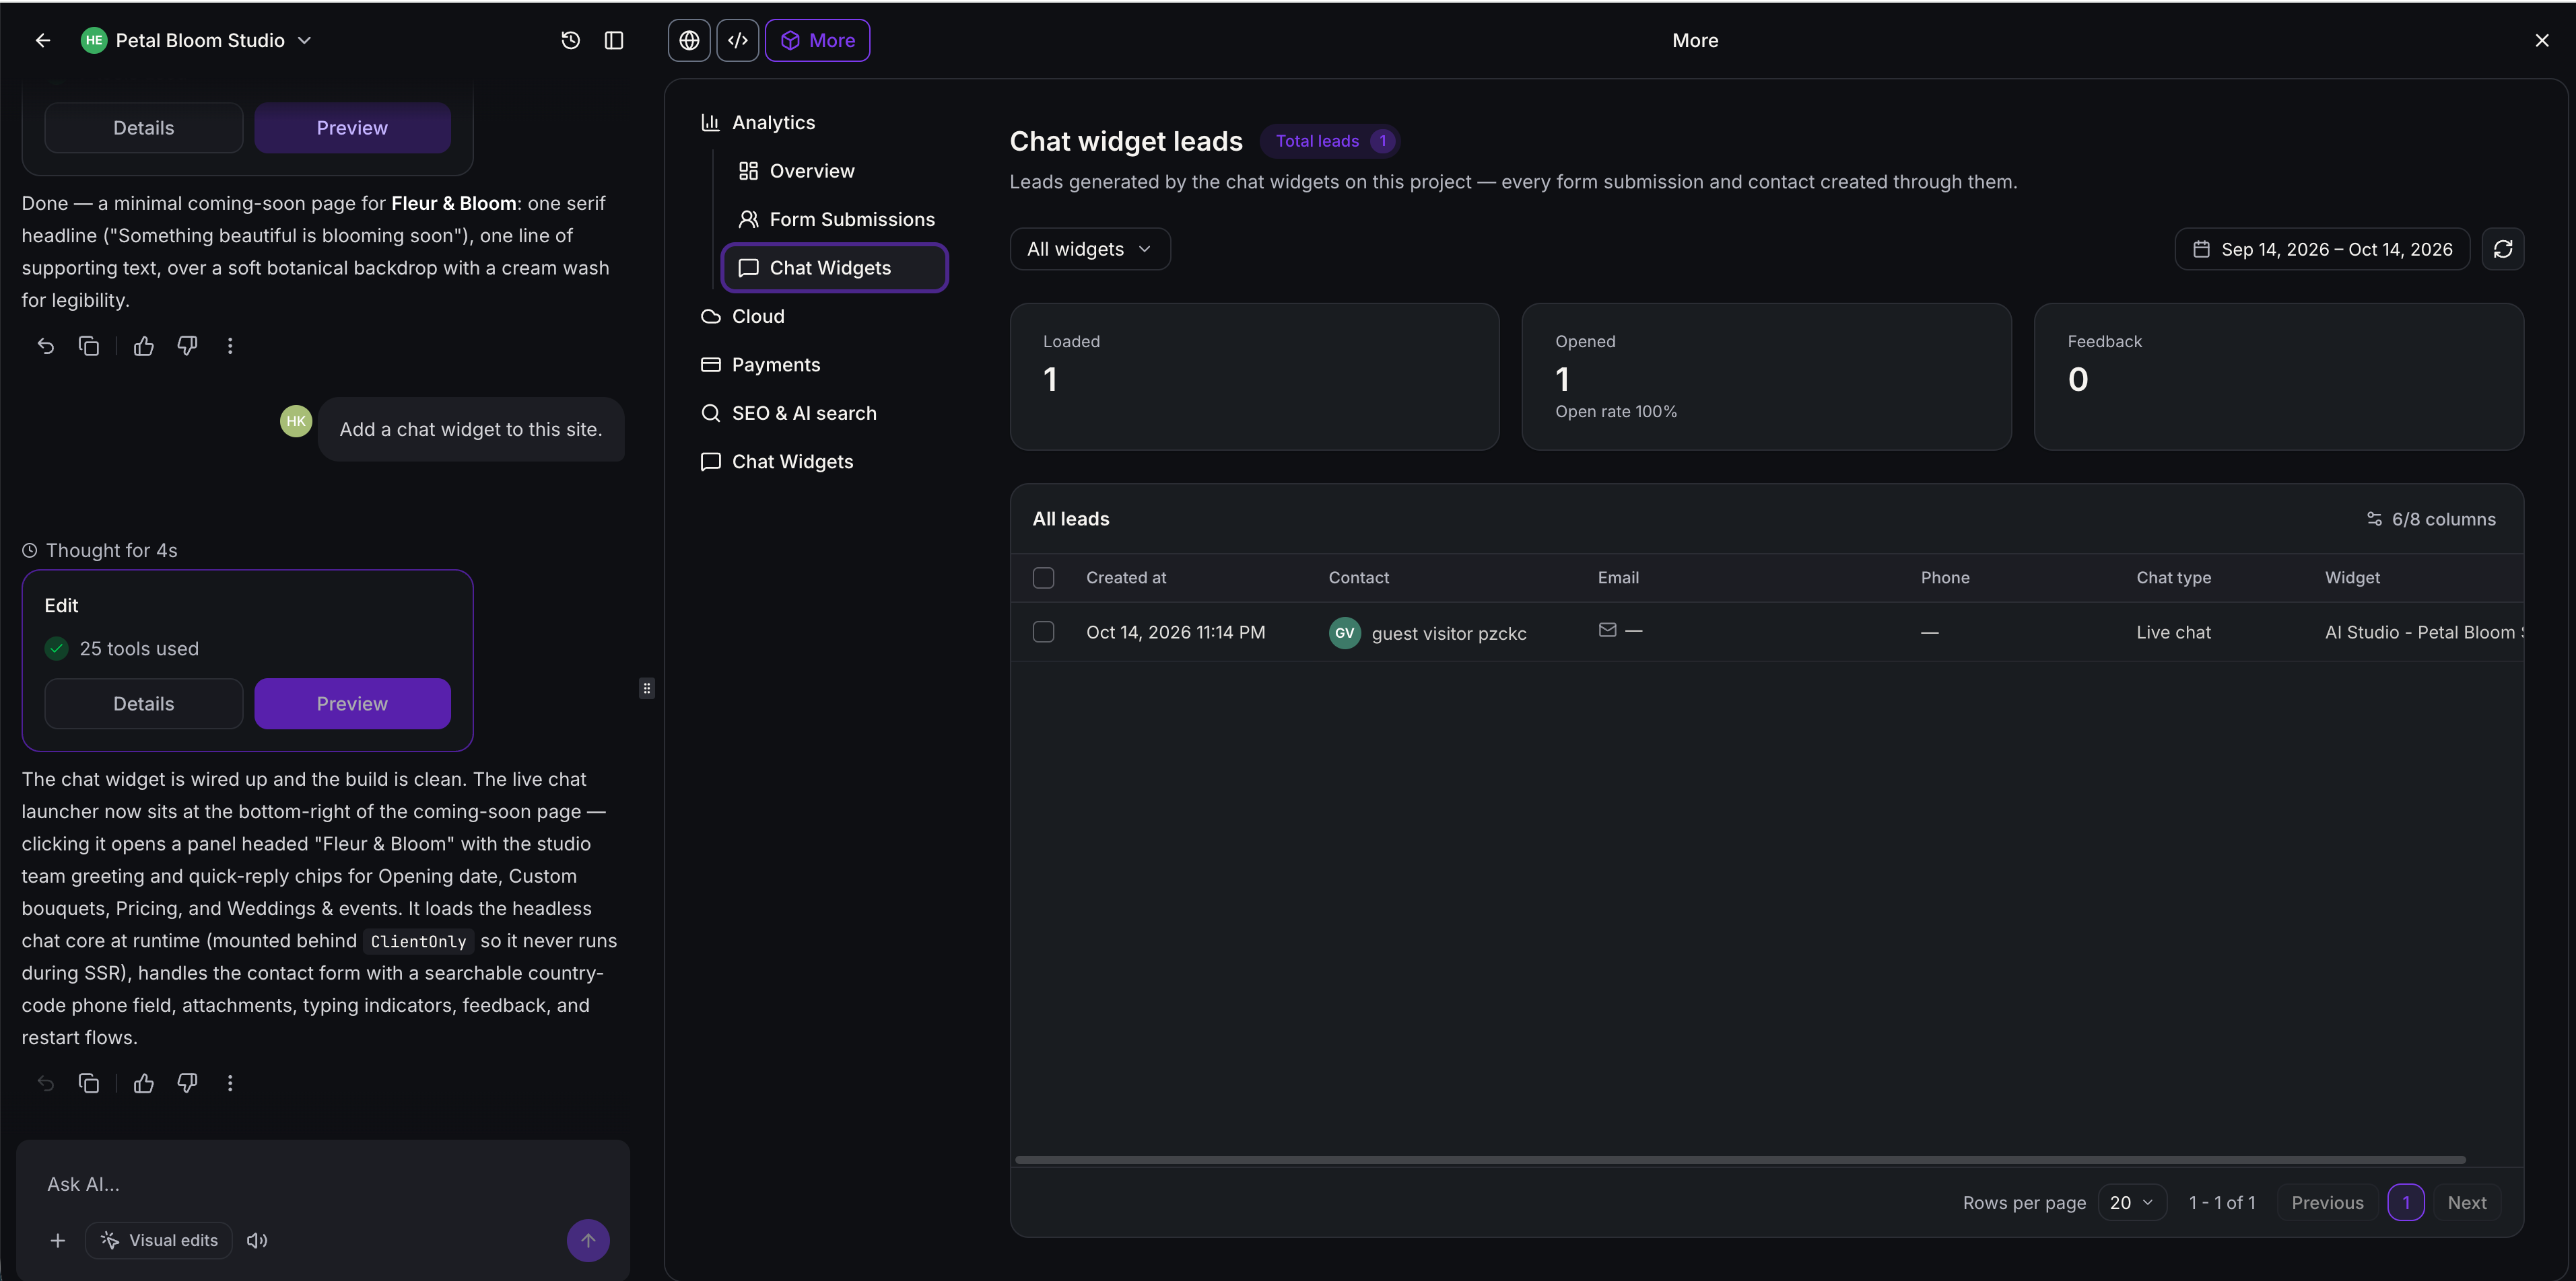Thumbs down the latest chat widget response
Screen dimensions: 2576x1281
pos(187,1083)
